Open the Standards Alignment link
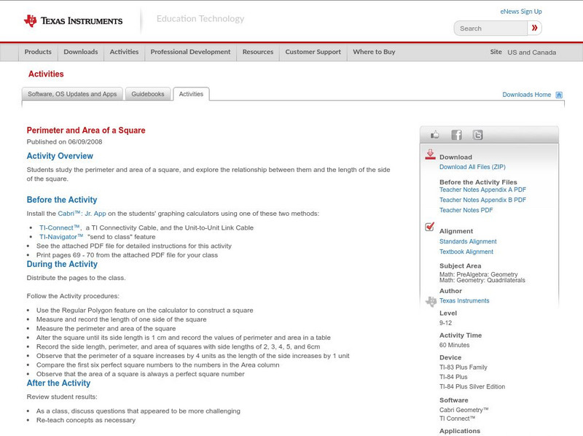 [x=468, y=241]
